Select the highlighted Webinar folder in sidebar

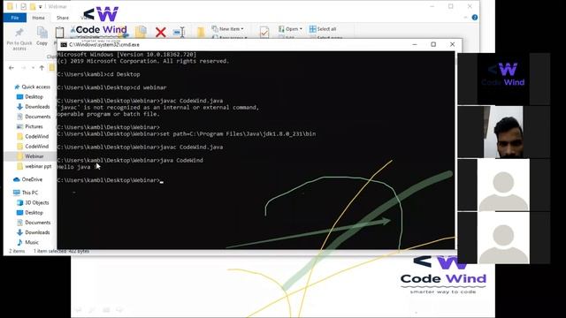[x=30, y=156]
